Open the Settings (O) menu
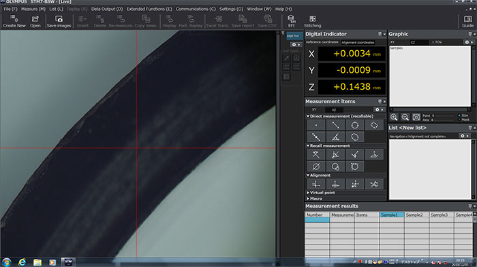This screenshot has height=267, width=477. 231,9
